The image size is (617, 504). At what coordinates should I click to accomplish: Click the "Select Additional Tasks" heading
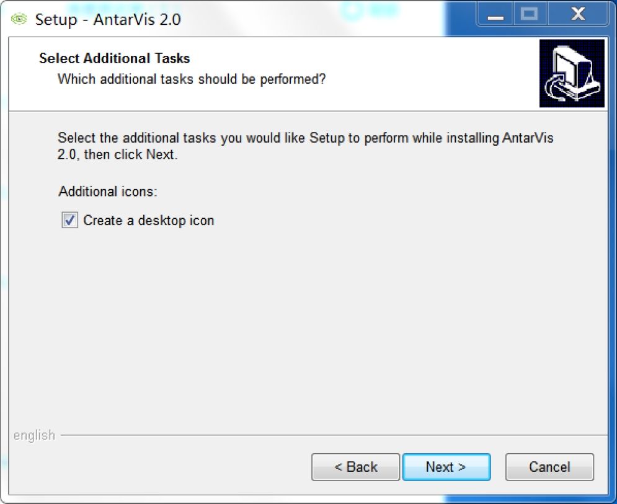114,59
